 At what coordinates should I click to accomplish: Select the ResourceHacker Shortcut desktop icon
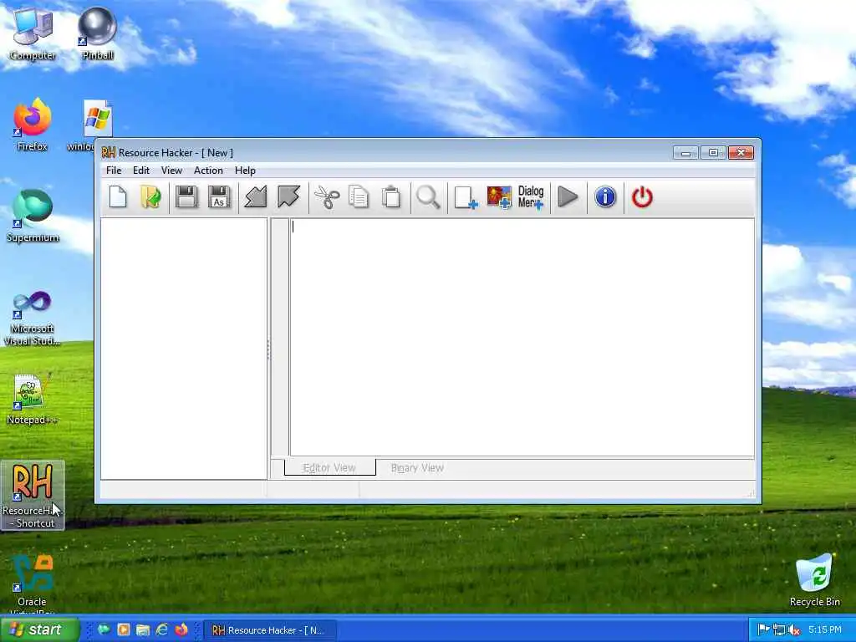pos(33,495)
